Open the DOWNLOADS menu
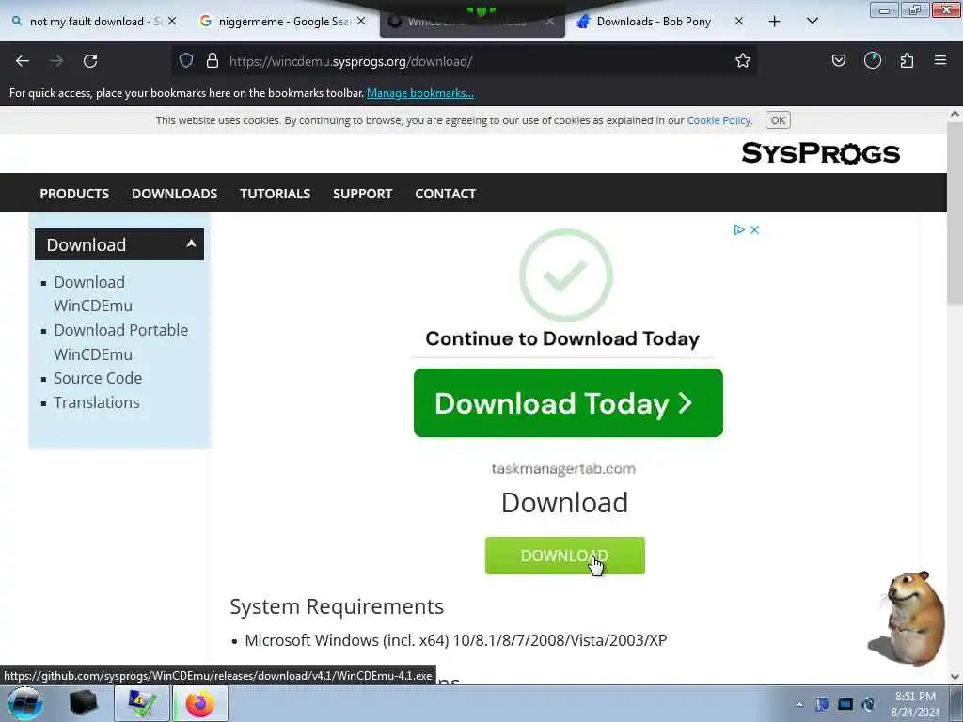Viewport: 963px width, 722px height. tap(174, 194)
